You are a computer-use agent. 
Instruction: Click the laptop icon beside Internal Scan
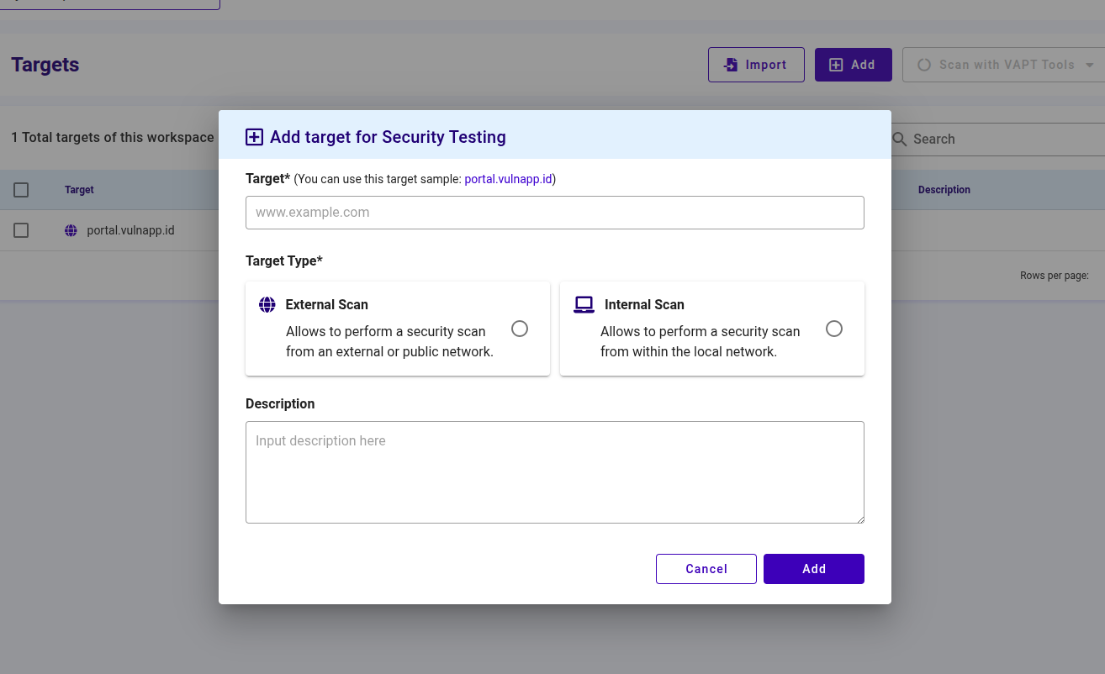(584, 305)
